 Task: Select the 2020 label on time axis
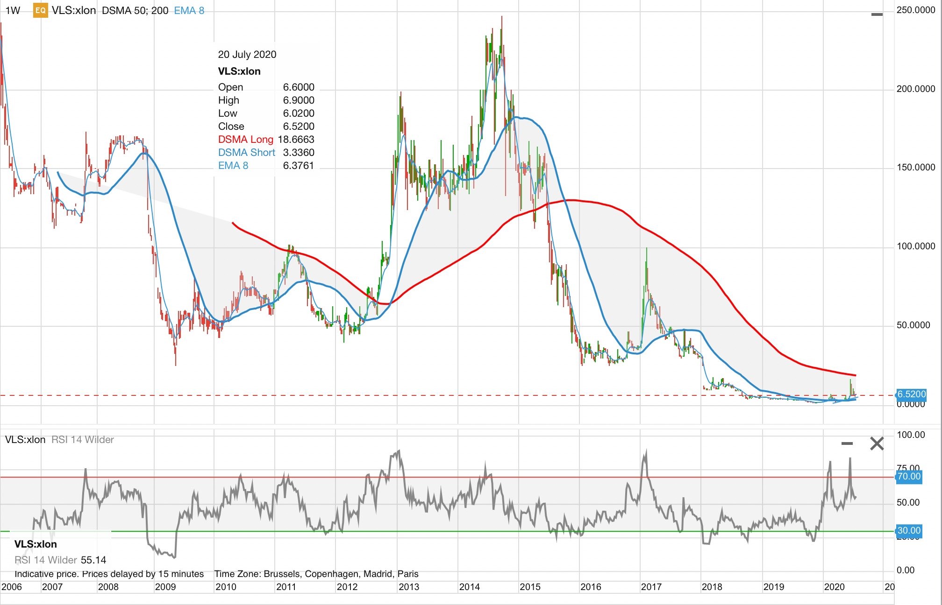click(x=835, y=587)
